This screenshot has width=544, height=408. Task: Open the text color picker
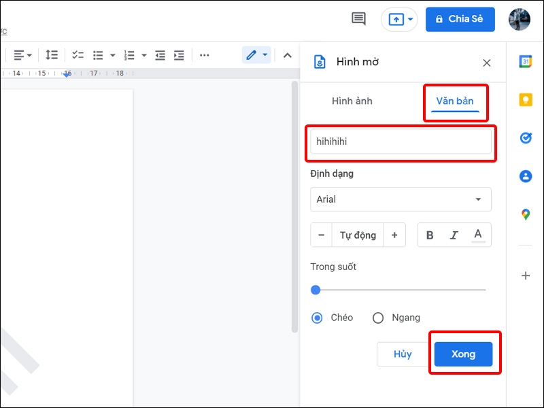[x=478, y=235]
